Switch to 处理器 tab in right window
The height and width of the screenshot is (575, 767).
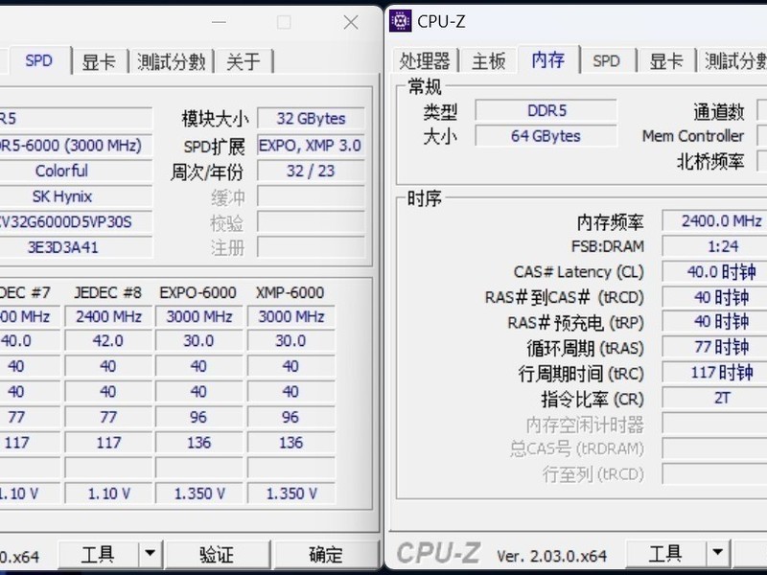point(425,61)
